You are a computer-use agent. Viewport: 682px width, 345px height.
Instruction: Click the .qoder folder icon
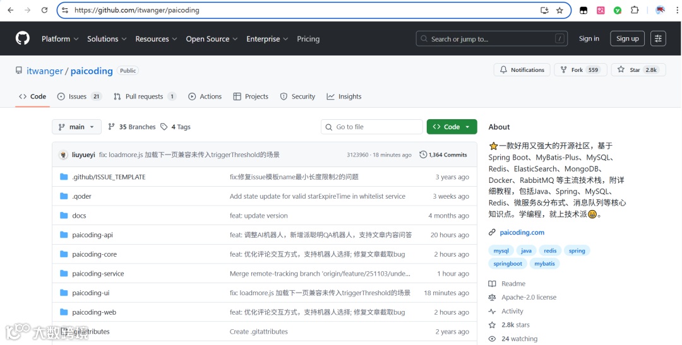64,196
